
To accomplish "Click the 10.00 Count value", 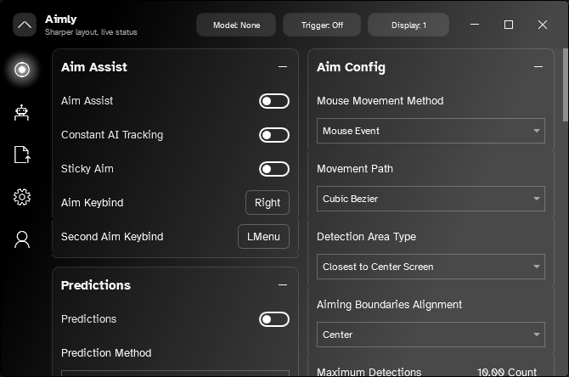I will click(x=507, y=372).
